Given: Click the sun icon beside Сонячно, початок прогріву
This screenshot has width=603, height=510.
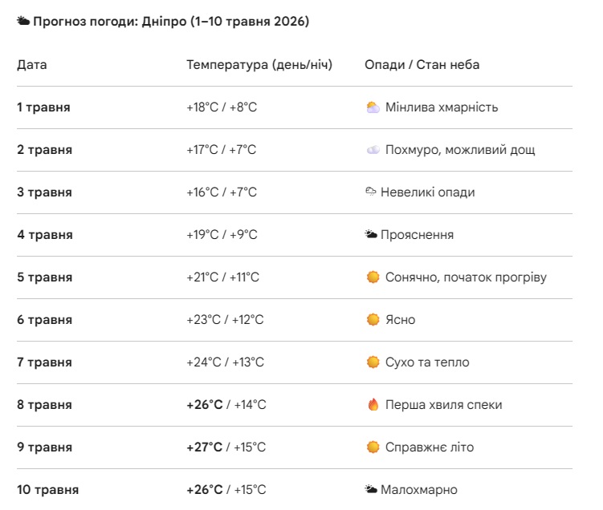Looking at the screenshot, I should [373, 277].
